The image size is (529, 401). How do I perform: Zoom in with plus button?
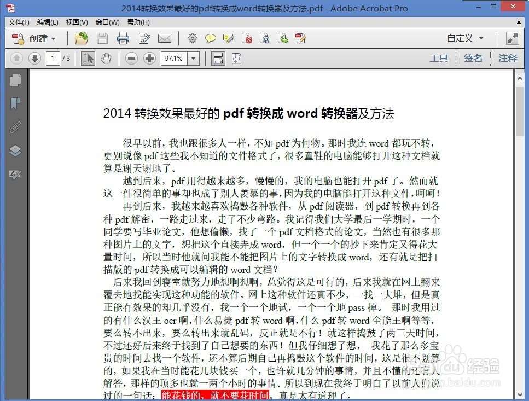tap(149, 59)
